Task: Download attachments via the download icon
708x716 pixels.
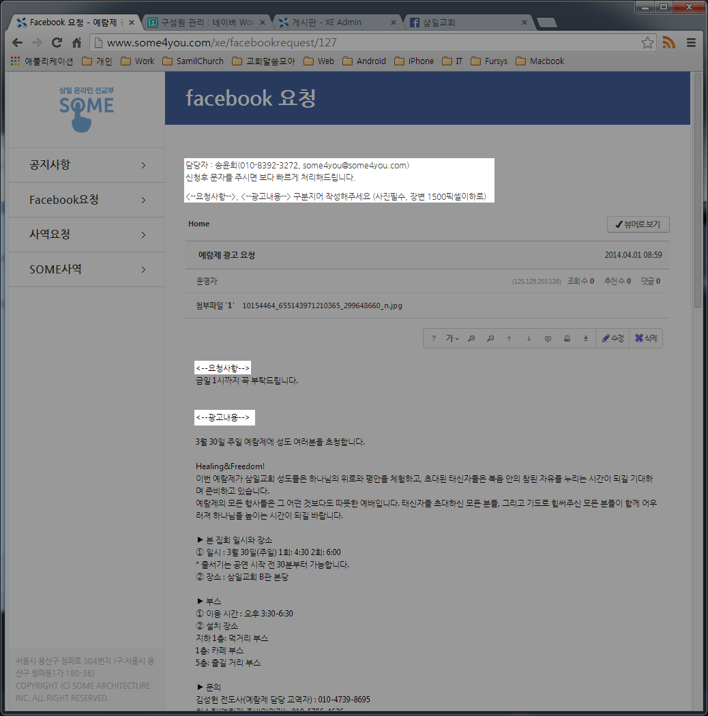Action: [x=586, y=338]
